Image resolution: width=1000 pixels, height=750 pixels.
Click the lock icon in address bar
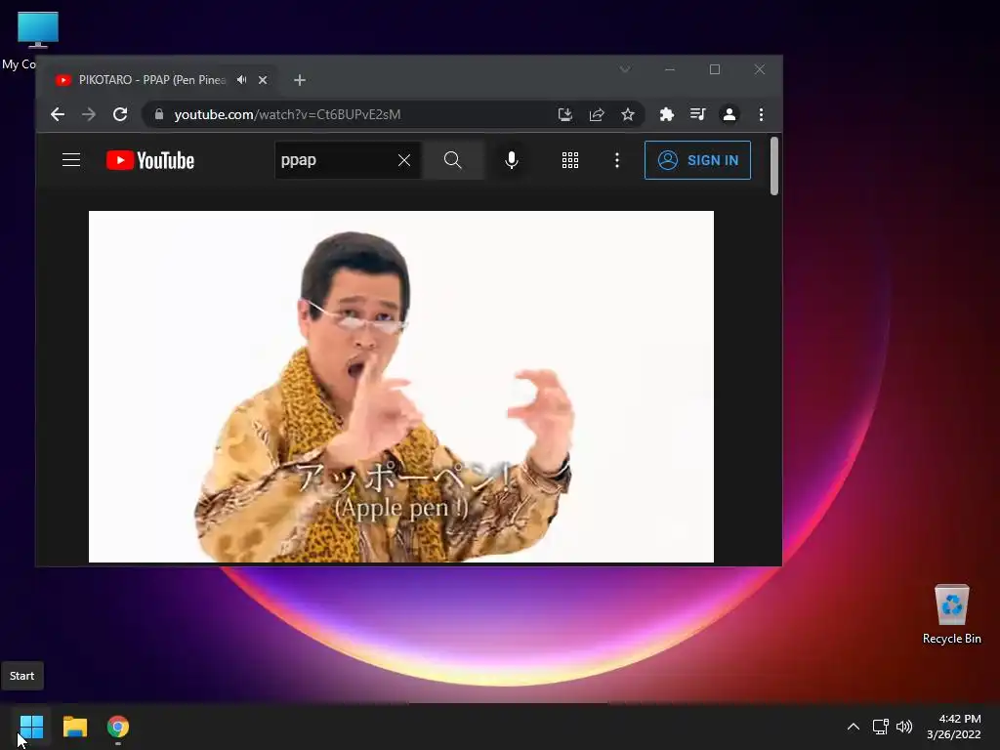coord(159,114)
